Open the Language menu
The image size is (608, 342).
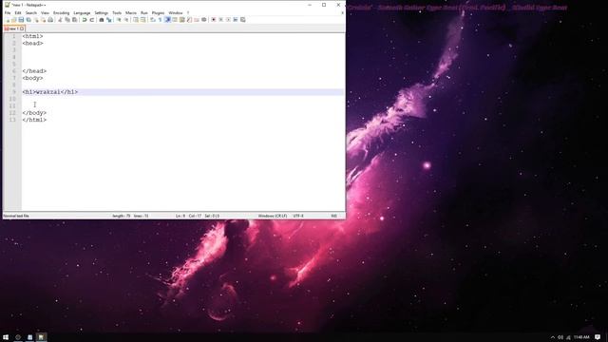pos(82,12)
